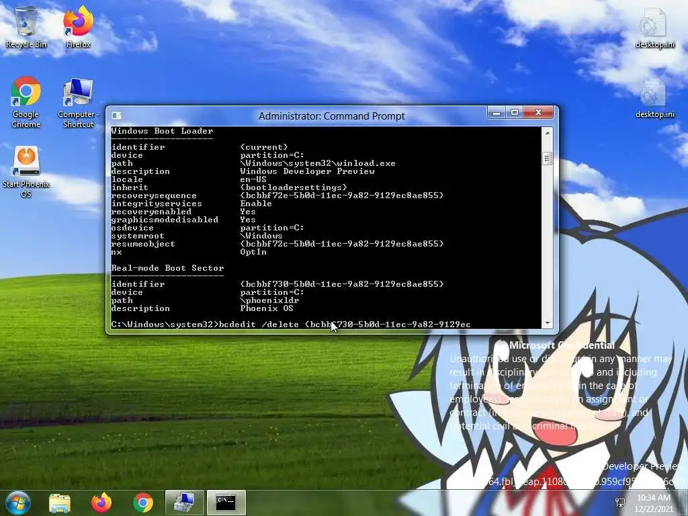Click the Command Prompt scrollbar up arrow

point(547,132)
